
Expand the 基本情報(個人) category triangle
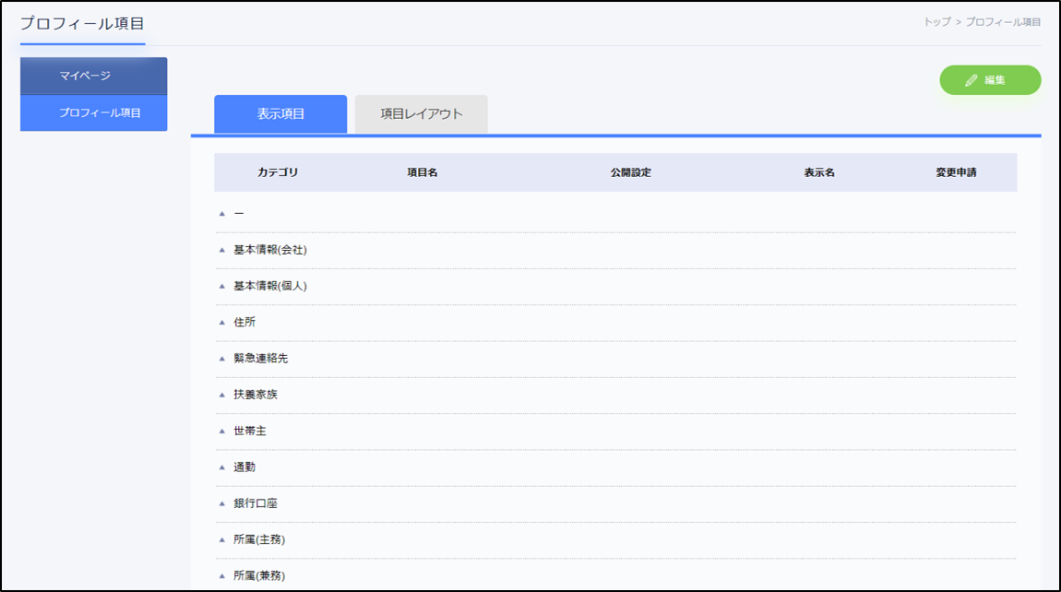(x=221, y=286)
